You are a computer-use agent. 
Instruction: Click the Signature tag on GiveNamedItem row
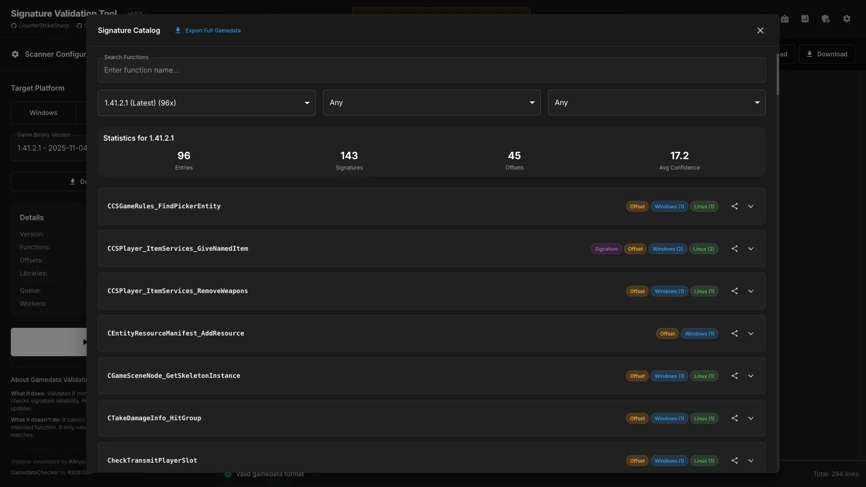coord(606,249)
